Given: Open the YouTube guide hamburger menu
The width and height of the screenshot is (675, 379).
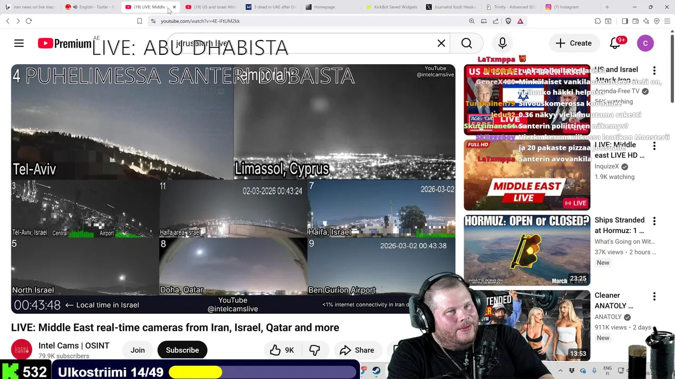Looking at the screenshot, I should pyautogui.click(x=19, y=43).
